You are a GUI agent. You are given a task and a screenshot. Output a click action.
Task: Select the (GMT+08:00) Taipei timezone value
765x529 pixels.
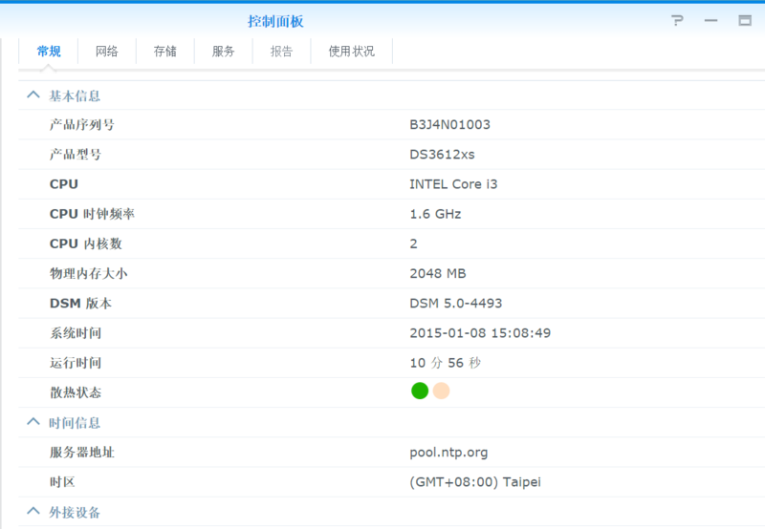(x=475, y=482)
